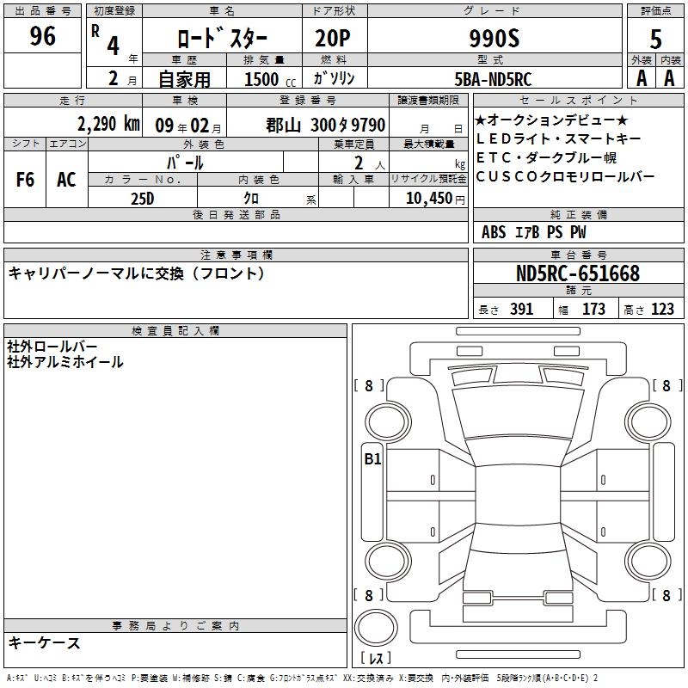This screenshot has width=688, height=688.
Task: Select color number 25D
Action: tap(143, 199)
